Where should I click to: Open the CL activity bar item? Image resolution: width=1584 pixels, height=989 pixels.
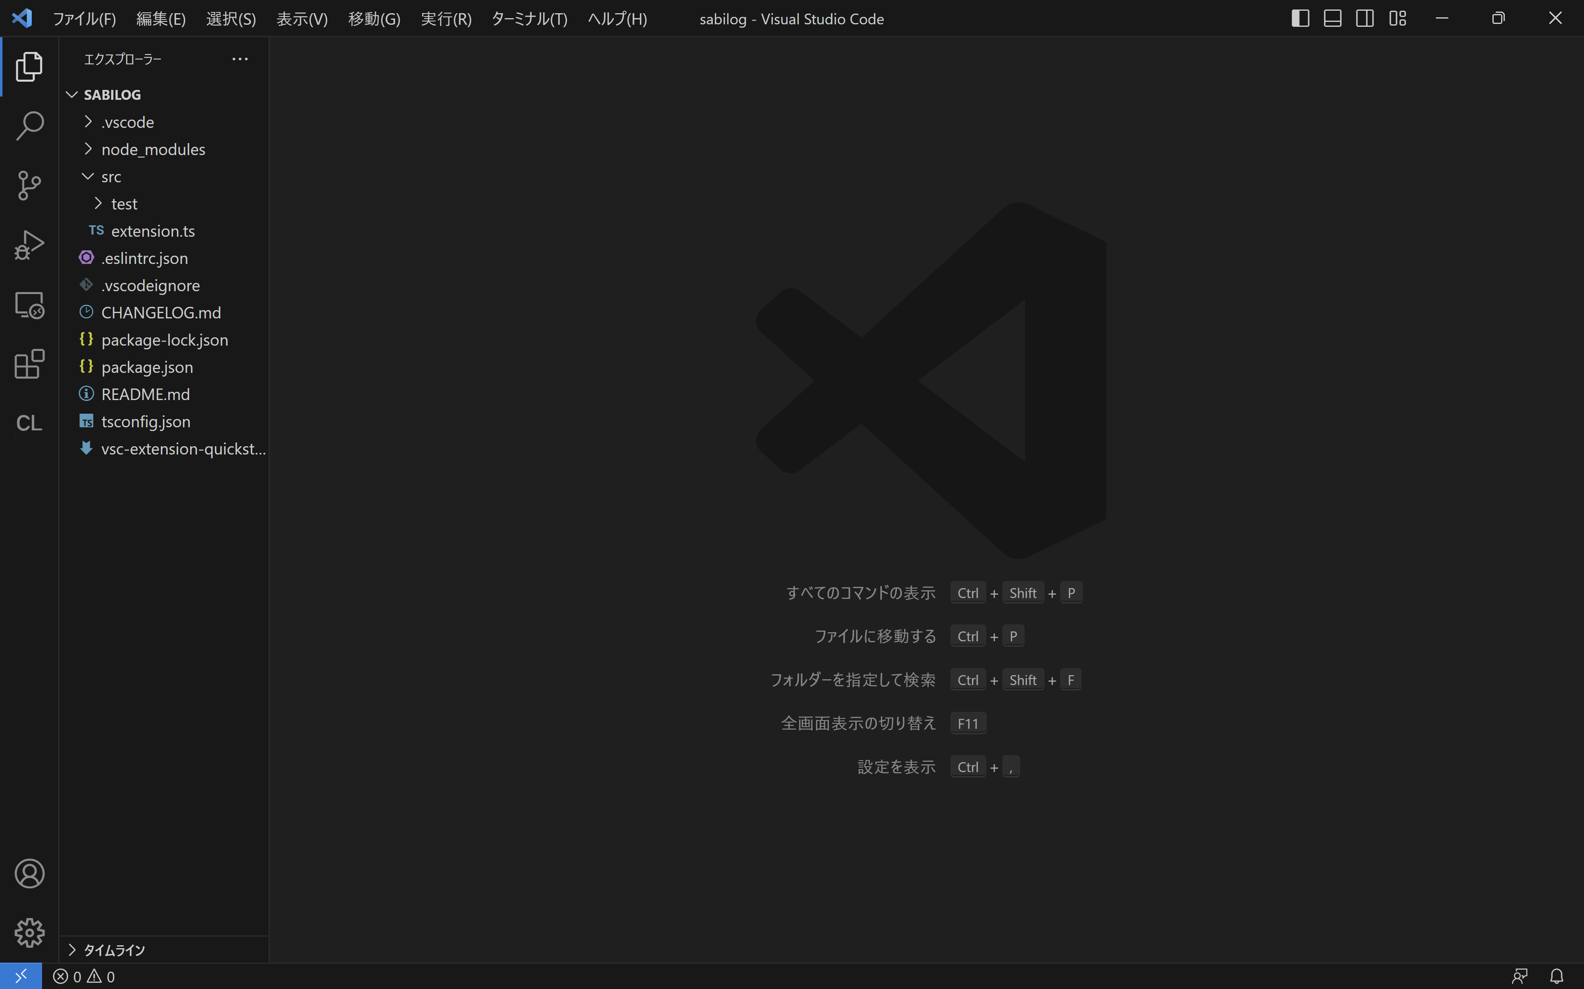click(x=29, y=423)
